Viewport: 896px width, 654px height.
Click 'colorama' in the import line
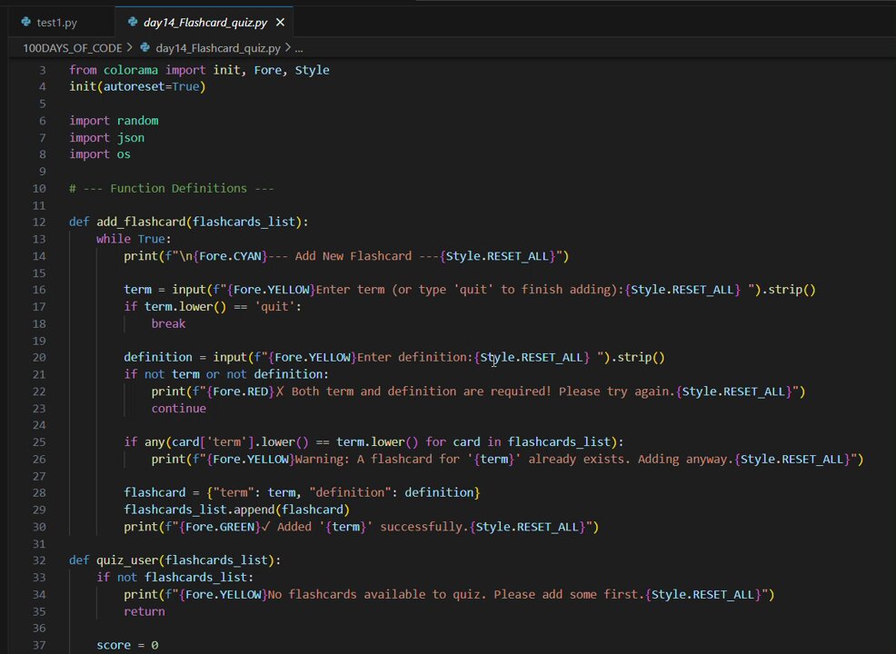coord(130,70)
